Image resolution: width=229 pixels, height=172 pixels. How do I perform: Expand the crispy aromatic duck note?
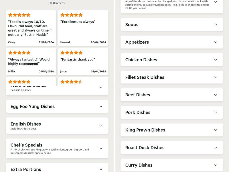click(x=217, y=2)
